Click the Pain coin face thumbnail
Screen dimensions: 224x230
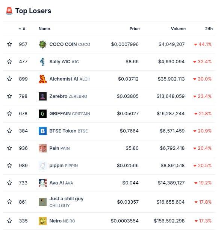(42, 148)
